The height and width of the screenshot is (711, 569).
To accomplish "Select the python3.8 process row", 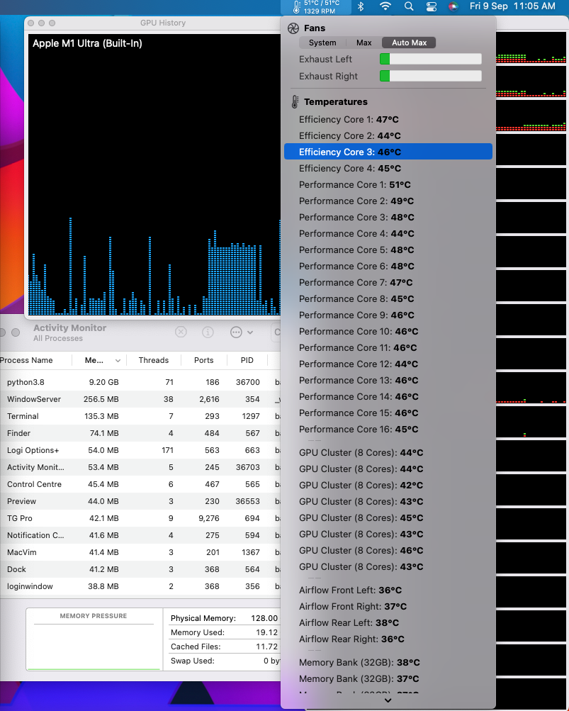I will (x=140, y=382).
